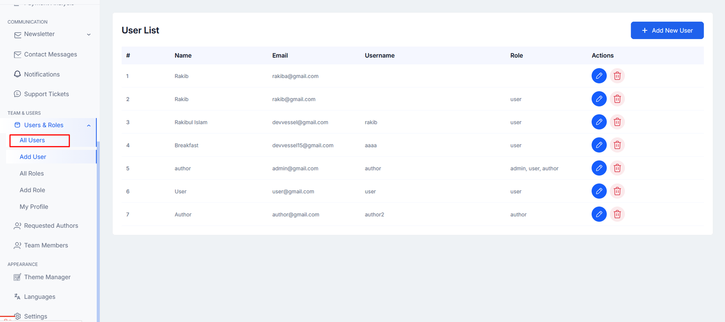Edit user admin@gmail.com

599,168
